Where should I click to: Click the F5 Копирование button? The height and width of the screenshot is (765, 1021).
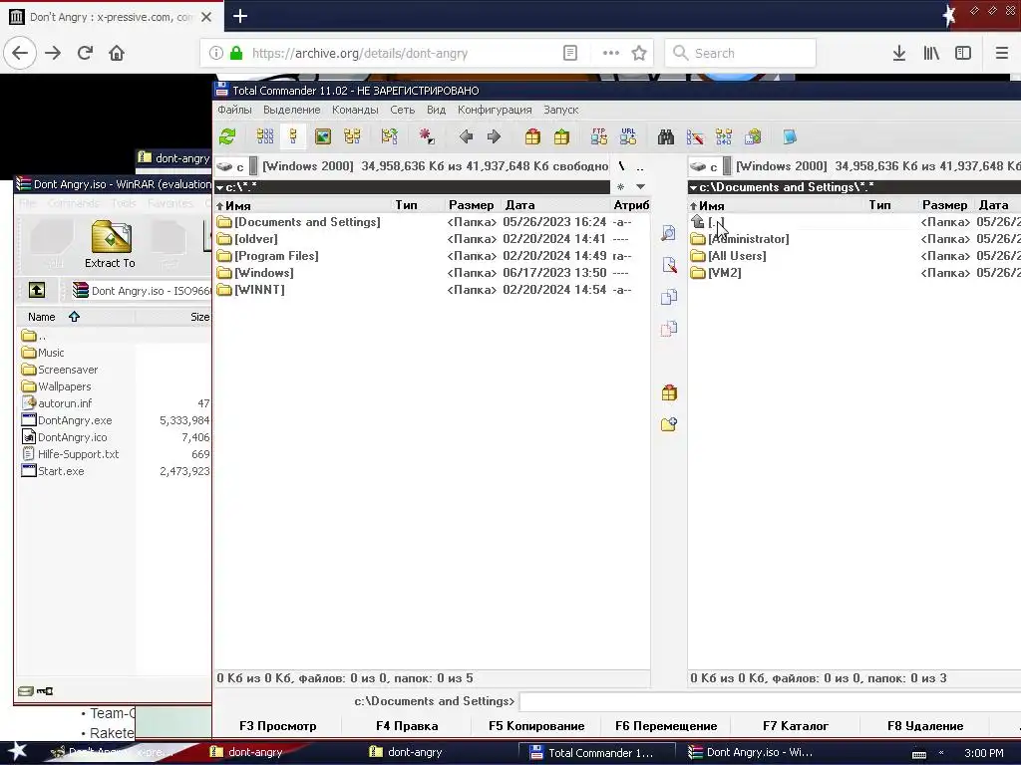(536, 726)
